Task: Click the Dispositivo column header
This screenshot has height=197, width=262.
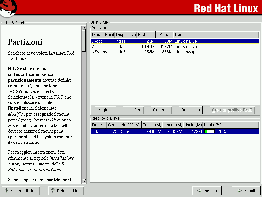Action: (x=126, y=35)
